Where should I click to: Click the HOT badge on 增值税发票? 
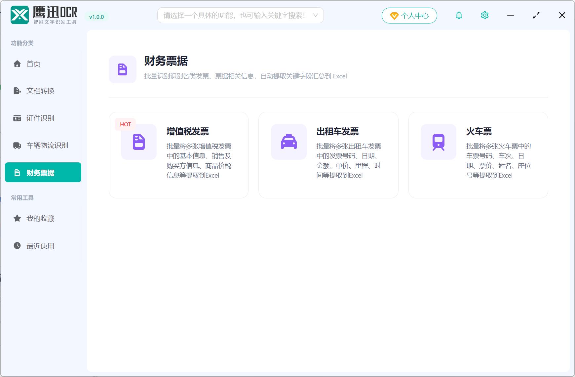[125, 124]
